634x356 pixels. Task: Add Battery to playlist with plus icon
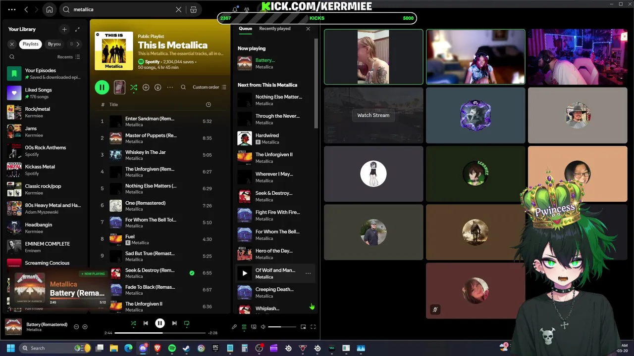click(85, 327)
